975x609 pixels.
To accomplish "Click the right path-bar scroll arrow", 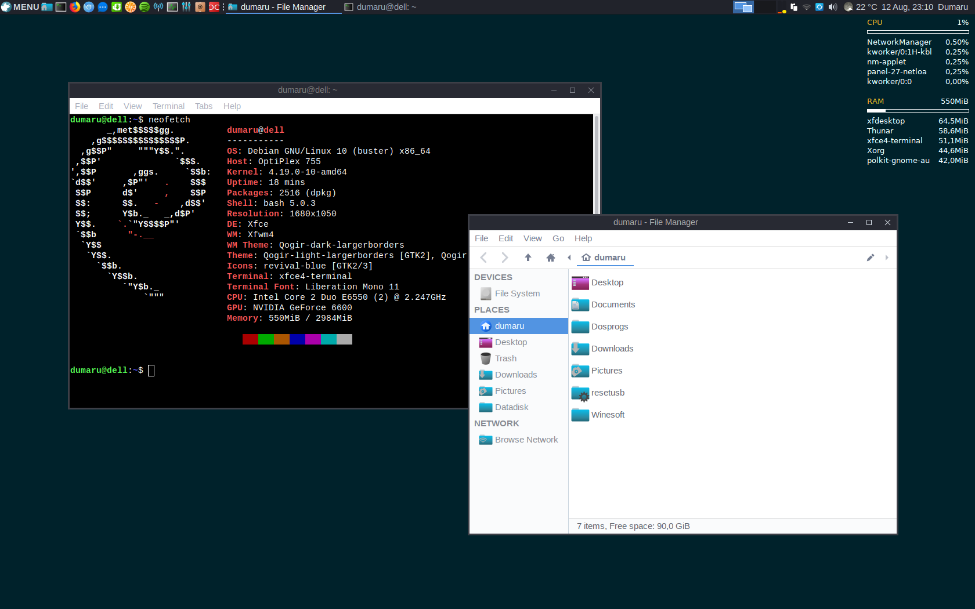I will pyautogui.click(x=886, y=258).
